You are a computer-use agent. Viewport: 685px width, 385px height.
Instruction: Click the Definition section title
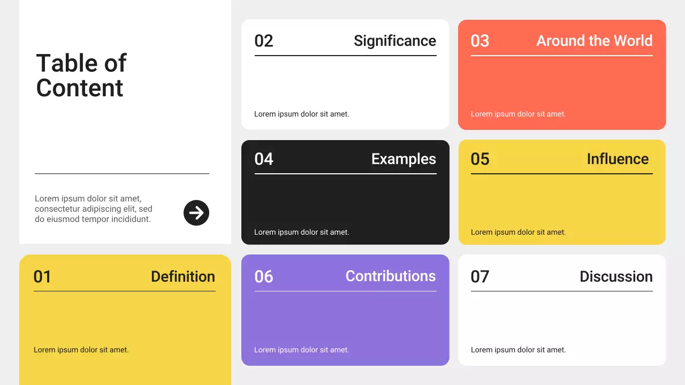tap(182, 276)
